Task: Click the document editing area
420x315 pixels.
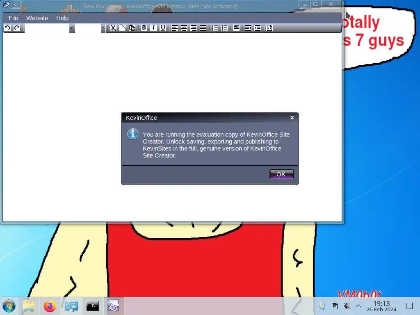Action: pyautogui.click(x=172, y=127)
